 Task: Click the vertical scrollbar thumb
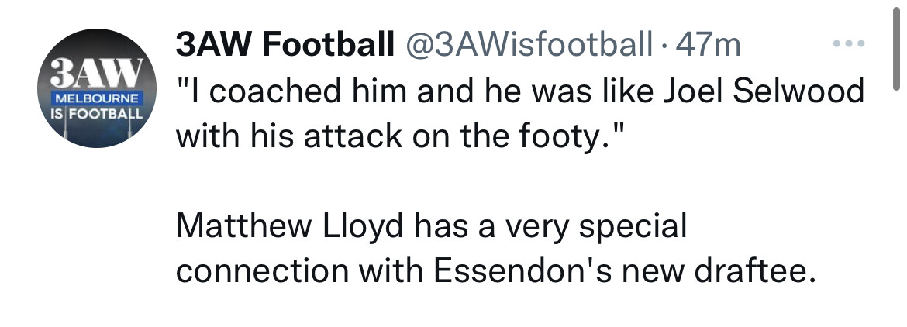pyautogui.click(x=897, y=46)
